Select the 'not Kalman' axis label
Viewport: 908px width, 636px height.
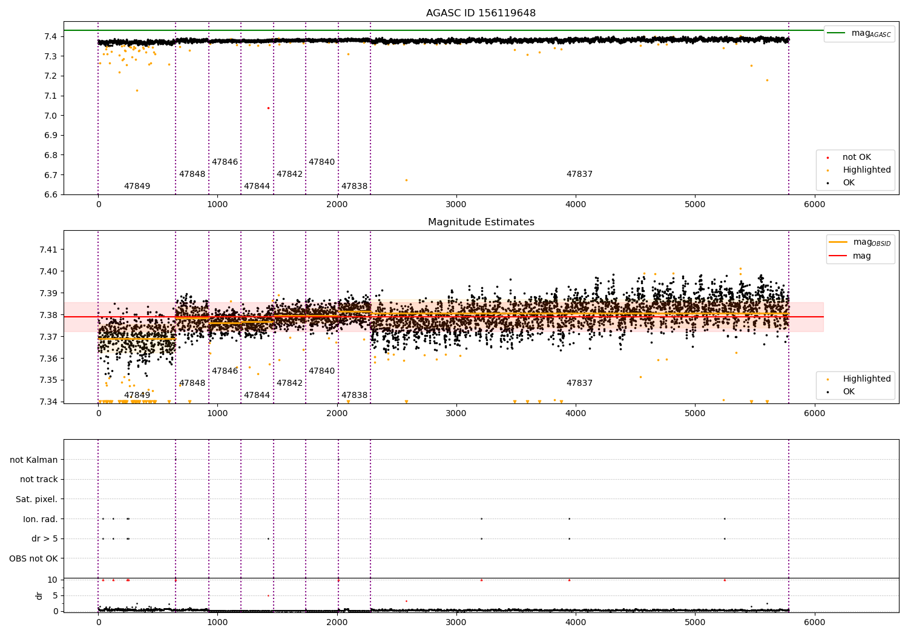point(34,460)
